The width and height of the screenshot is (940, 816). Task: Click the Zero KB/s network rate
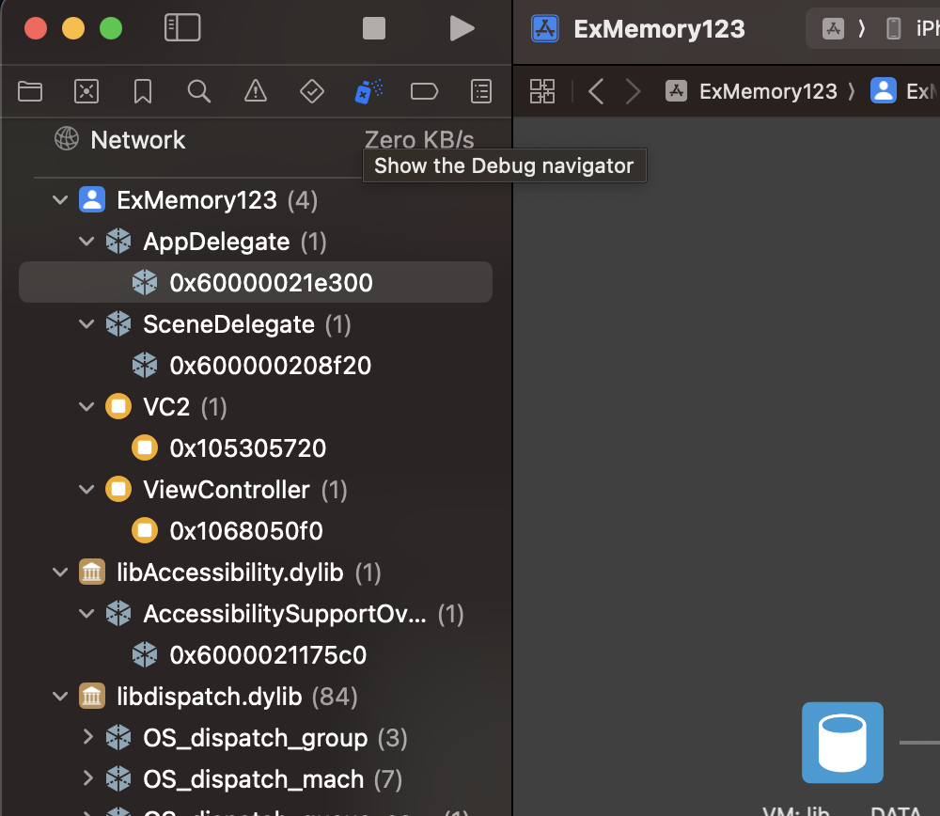click(x=419, y=139)
